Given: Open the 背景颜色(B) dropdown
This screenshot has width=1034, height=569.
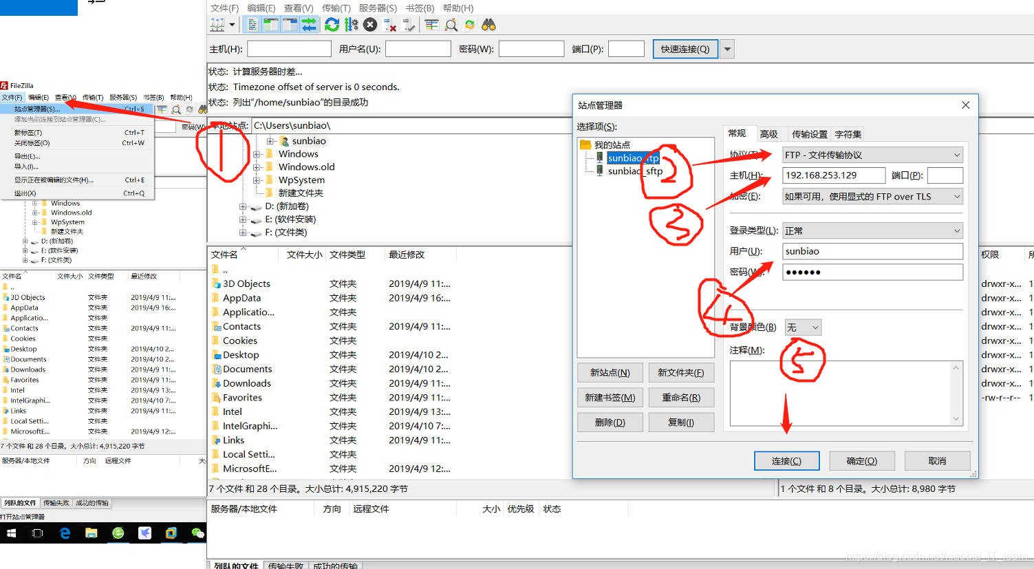Looking at the screenshot, I should pos(803,328).
